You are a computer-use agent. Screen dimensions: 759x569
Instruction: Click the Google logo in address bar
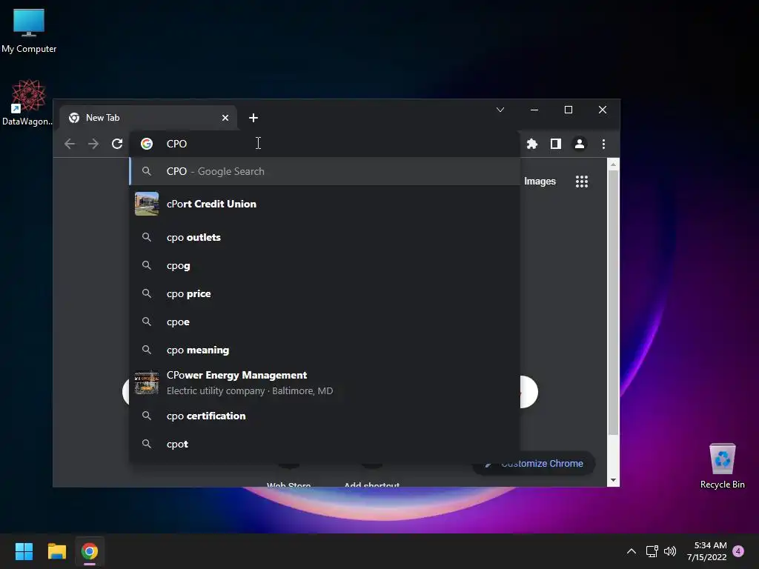pos(147,144)
